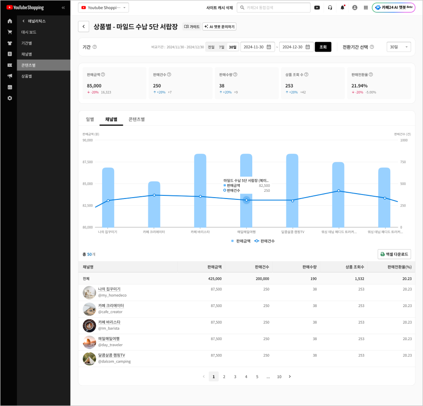Click the 카페24 통합검색 search field
The image size is (423, 406).
273,8
